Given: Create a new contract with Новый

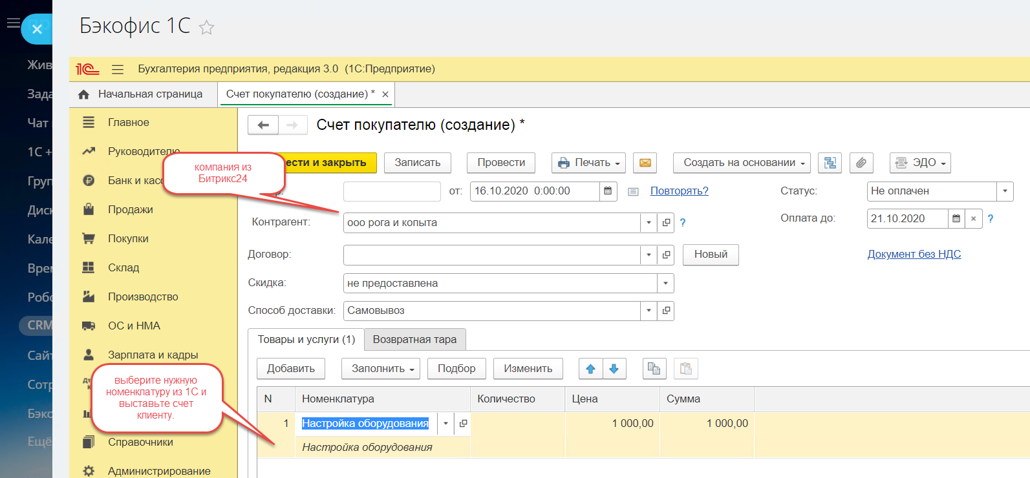Looking at the screenshot, I should pyautogui.click(x=711, y=255).
